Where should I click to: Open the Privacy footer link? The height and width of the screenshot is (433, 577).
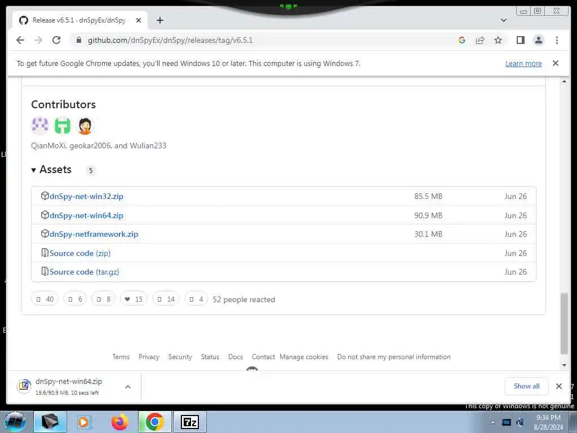(x=149, y=357)
